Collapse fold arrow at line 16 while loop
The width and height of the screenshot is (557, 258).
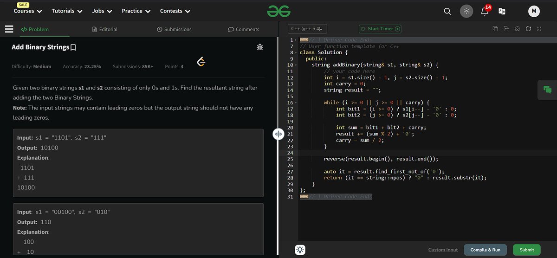[x=297, y=103]
